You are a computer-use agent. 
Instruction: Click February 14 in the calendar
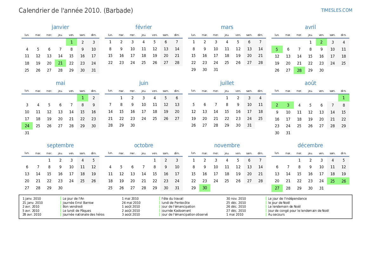point(177,49)
